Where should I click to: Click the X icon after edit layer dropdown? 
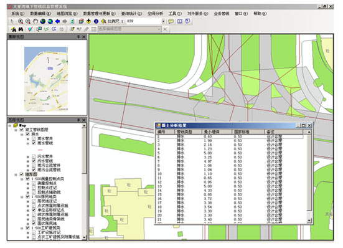tap(165, 29)
